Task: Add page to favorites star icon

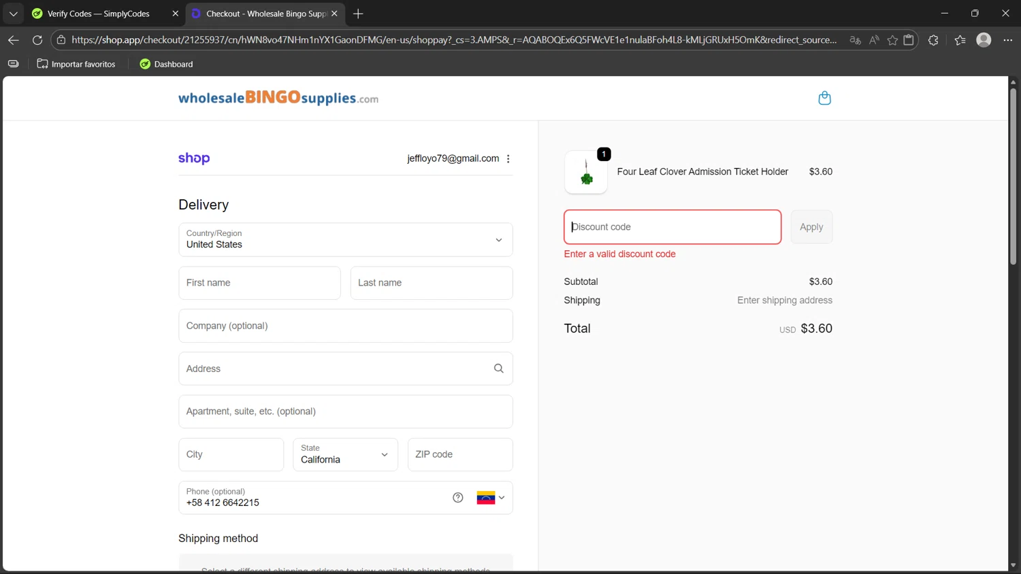Action: pos(892,40)
